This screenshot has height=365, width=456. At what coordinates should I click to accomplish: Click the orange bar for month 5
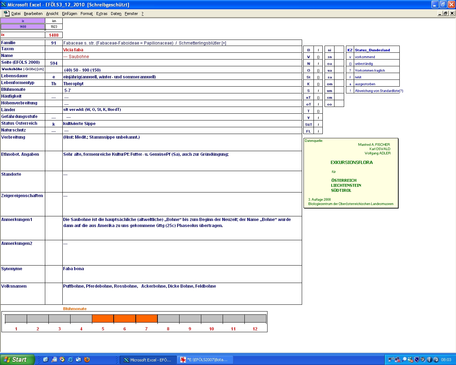pyautogui.click(x=103, y=319)
